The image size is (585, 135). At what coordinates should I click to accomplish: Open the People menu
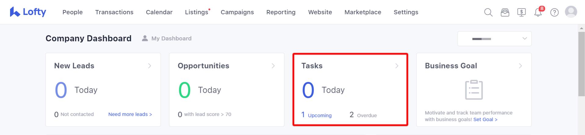pos(73,12)
